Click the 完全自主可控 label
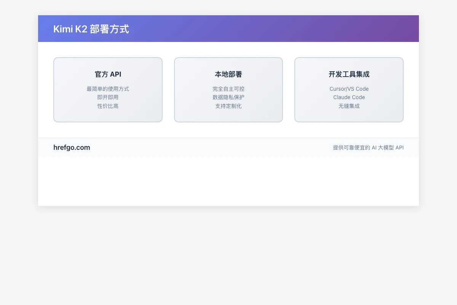This screenshot has width=457, height=305. (x=228, y=89)
